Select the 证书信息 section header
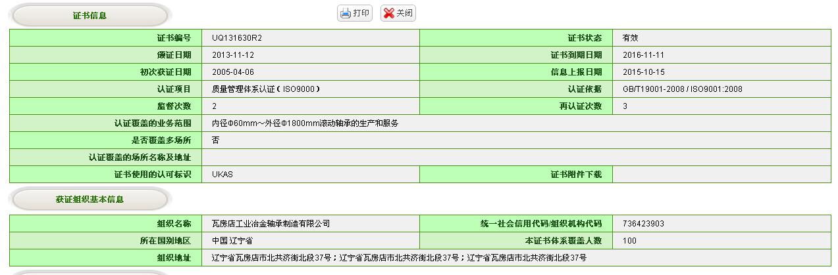838x275 pixels. (90, 16)
